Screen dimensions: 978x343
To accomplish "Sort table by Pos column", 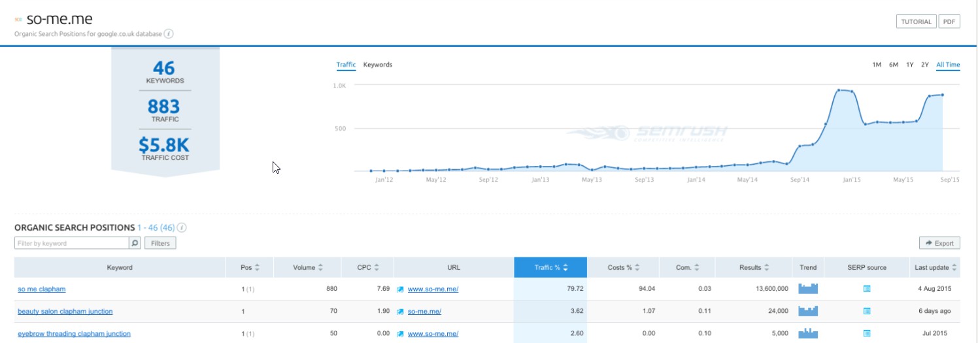I will tap(251, 267).
